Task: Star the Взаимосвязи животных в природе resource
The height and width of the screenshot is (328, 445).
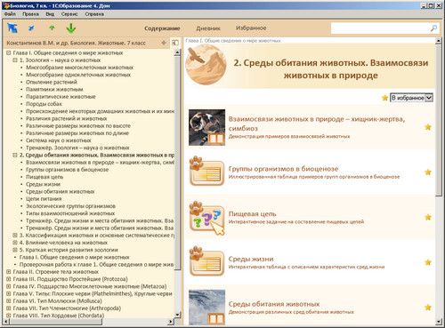Action: [428, 127]
